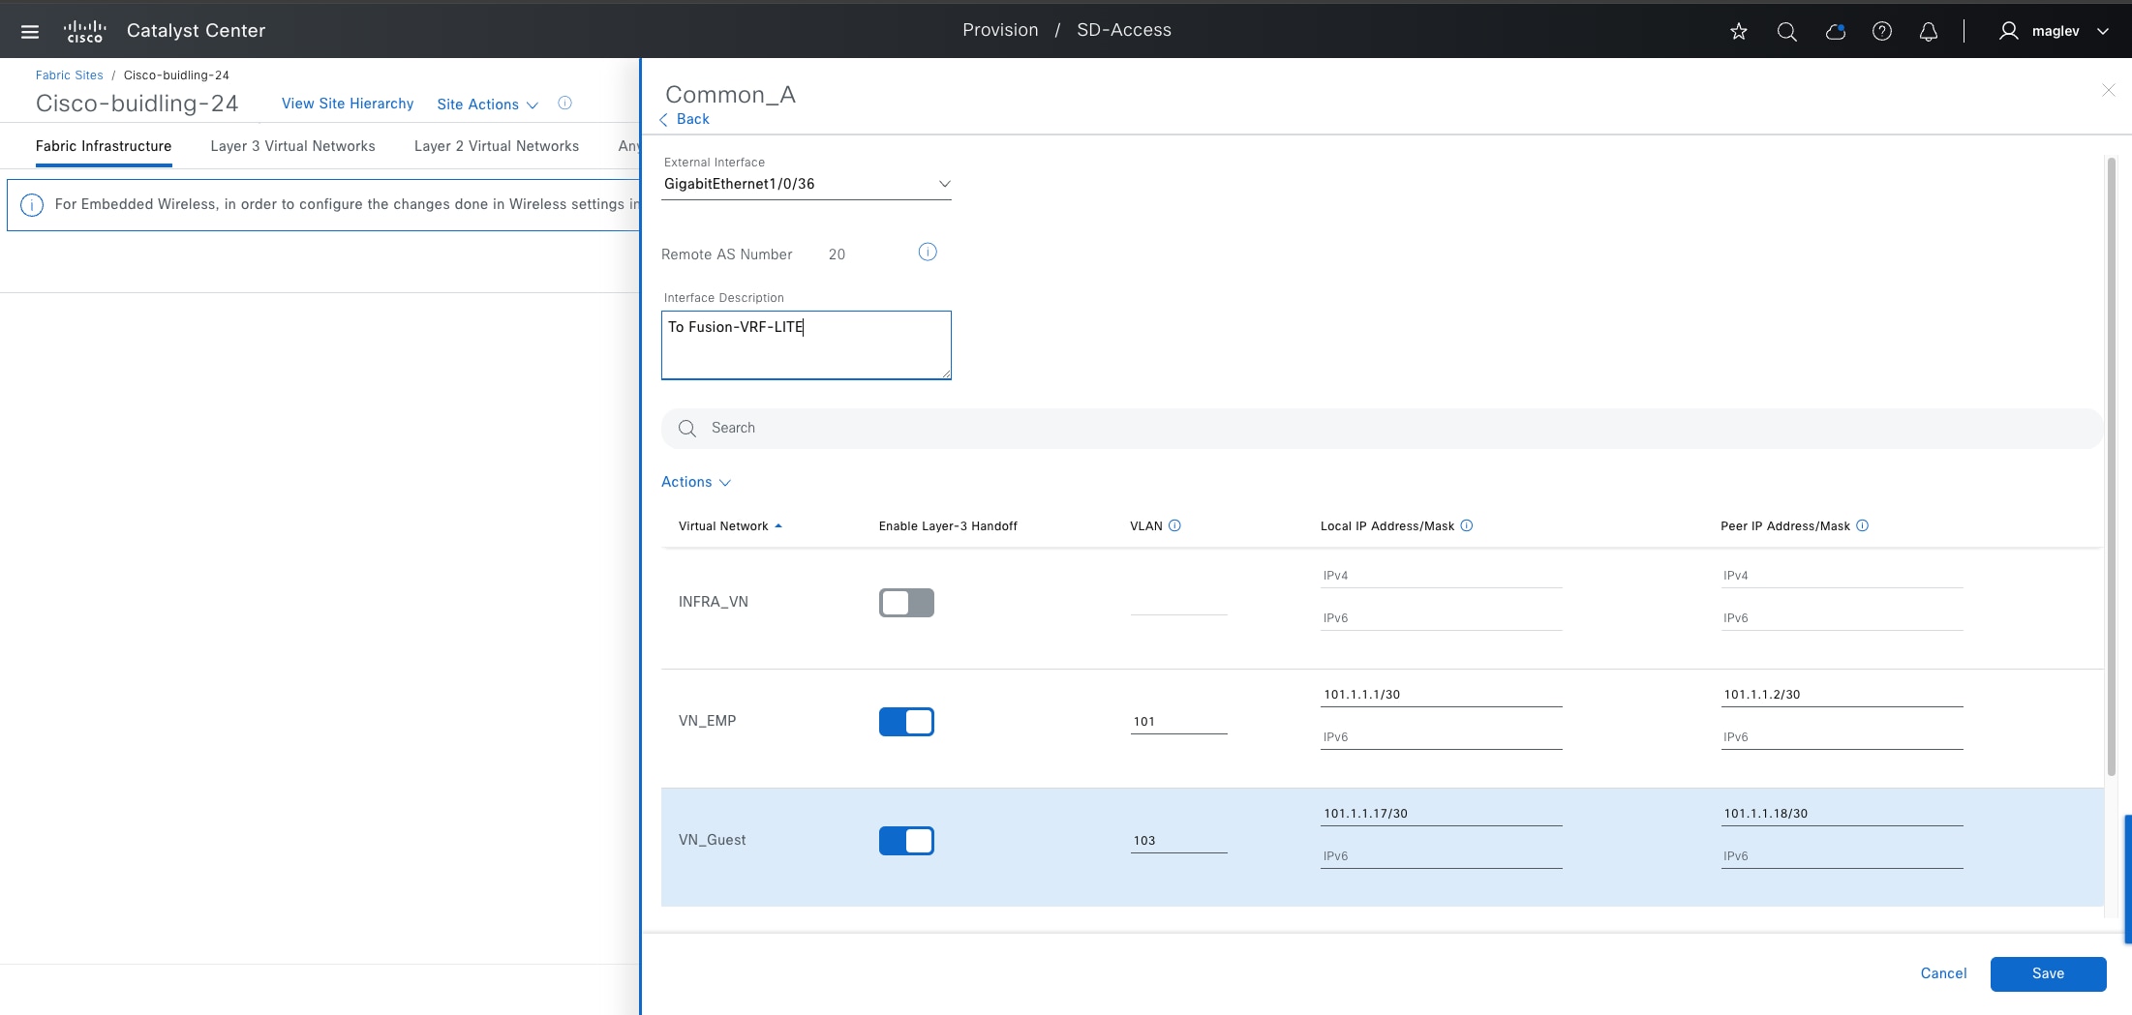Click the VLAN column info icon
2132x1015 pixels.
[1174, 525]
